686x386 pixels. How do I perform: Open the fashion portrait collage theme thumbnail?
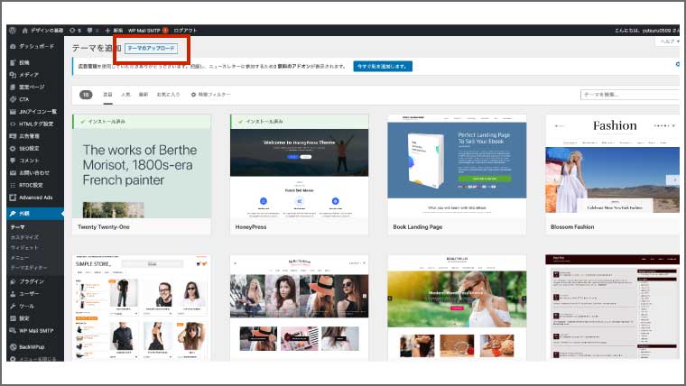(300, 308)
